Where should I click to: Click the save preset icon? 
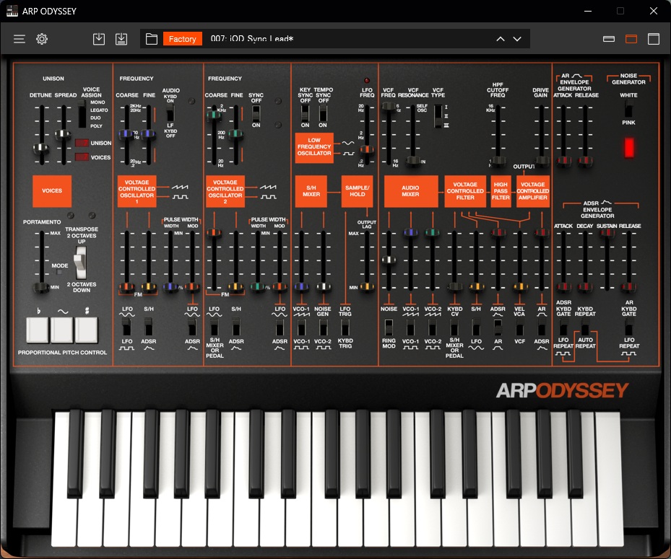click(99, 40)
